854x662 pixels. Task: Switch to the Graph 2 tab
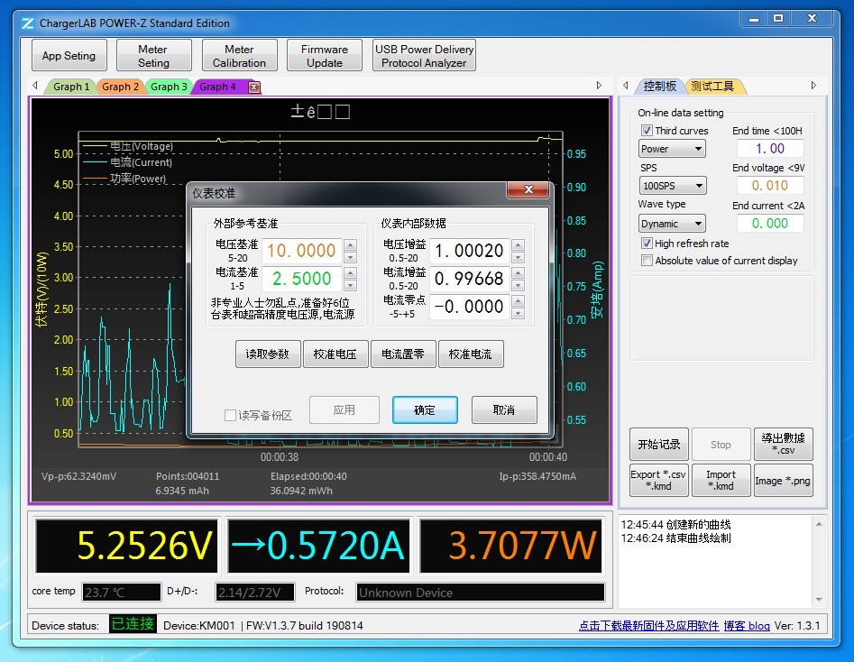[x=120, y=87]
